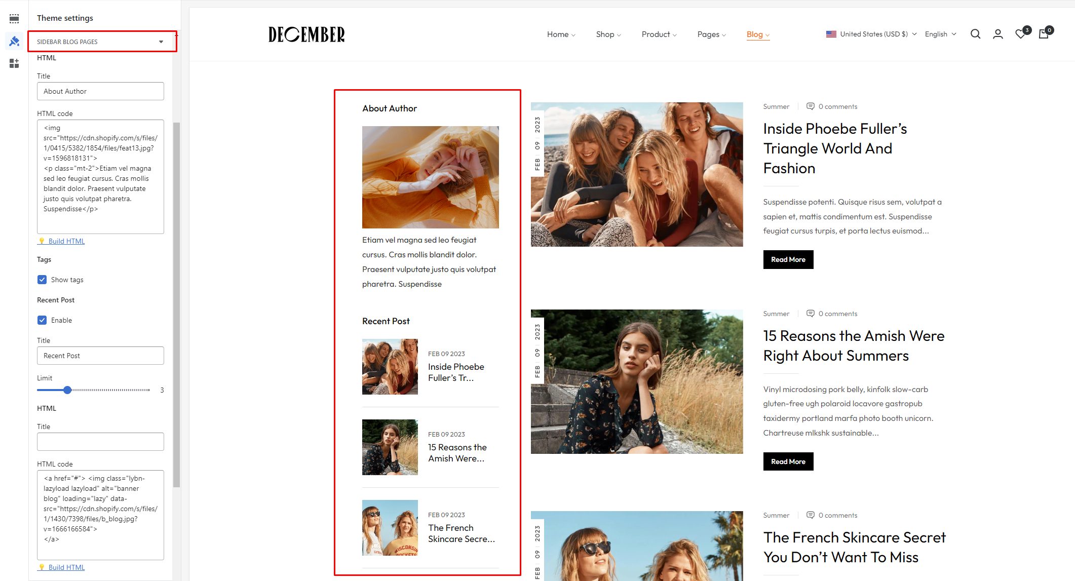This screenshot has height=581, width=1075.
Task: Open the Add apps blocks icon
Action: tap(14, 63)
